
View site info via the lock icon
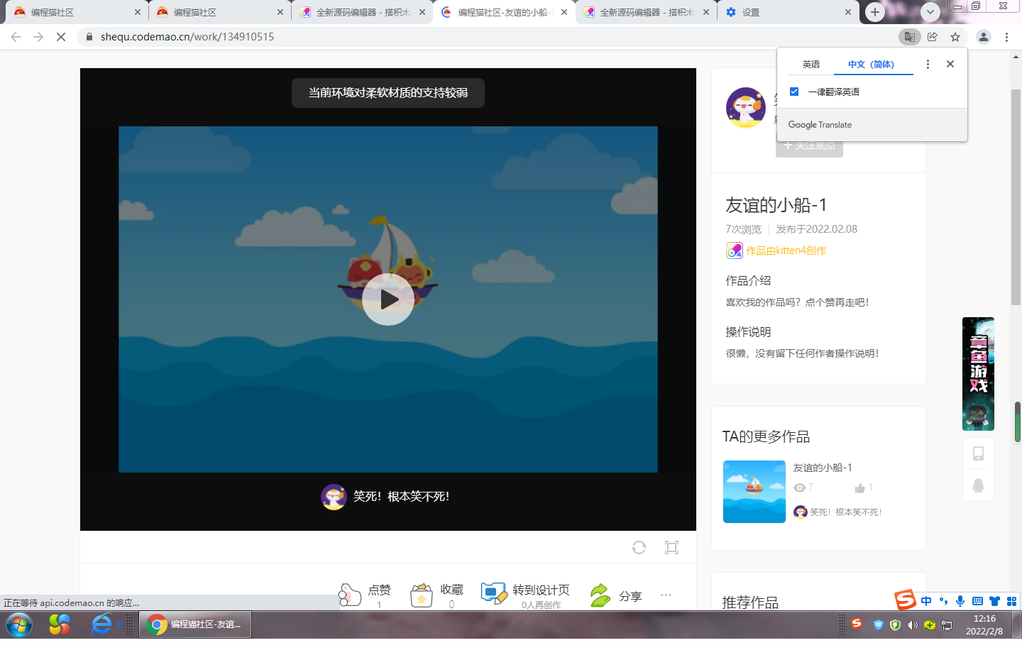click(89, 37)
